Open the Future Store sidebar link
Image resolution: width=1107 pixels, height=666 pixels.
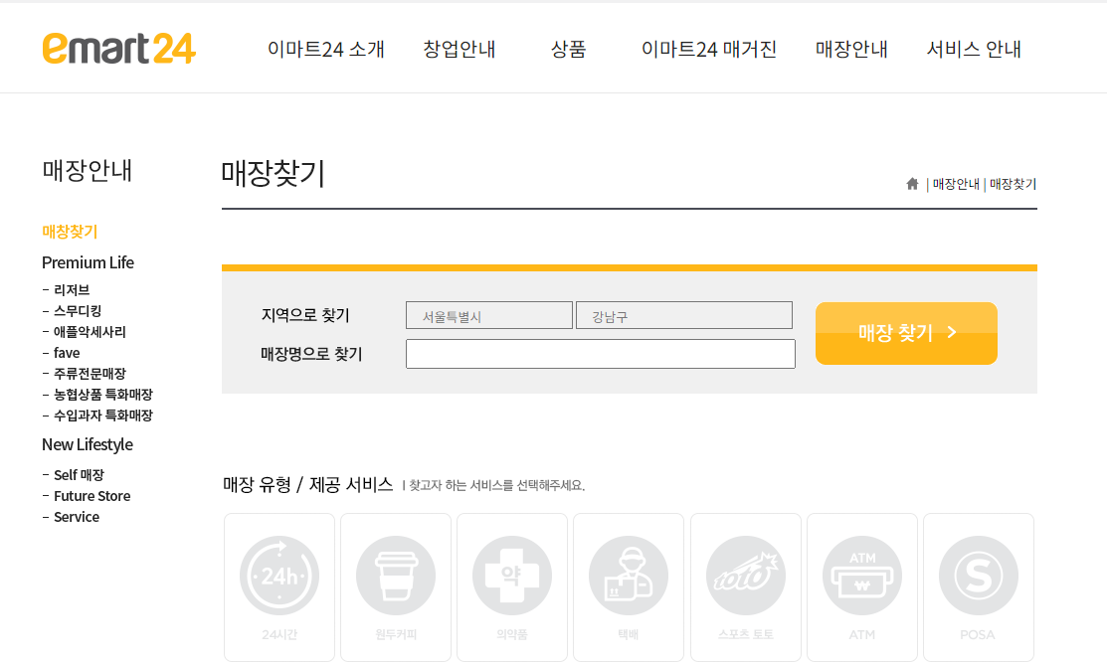pyautogui.click(x=92, y=496)
